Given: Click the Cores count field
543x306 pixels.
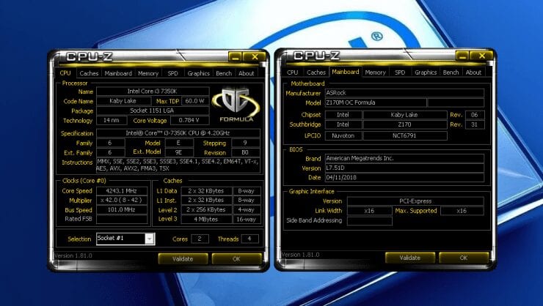Looking at the screenshot, I should (x=200, y=239).
